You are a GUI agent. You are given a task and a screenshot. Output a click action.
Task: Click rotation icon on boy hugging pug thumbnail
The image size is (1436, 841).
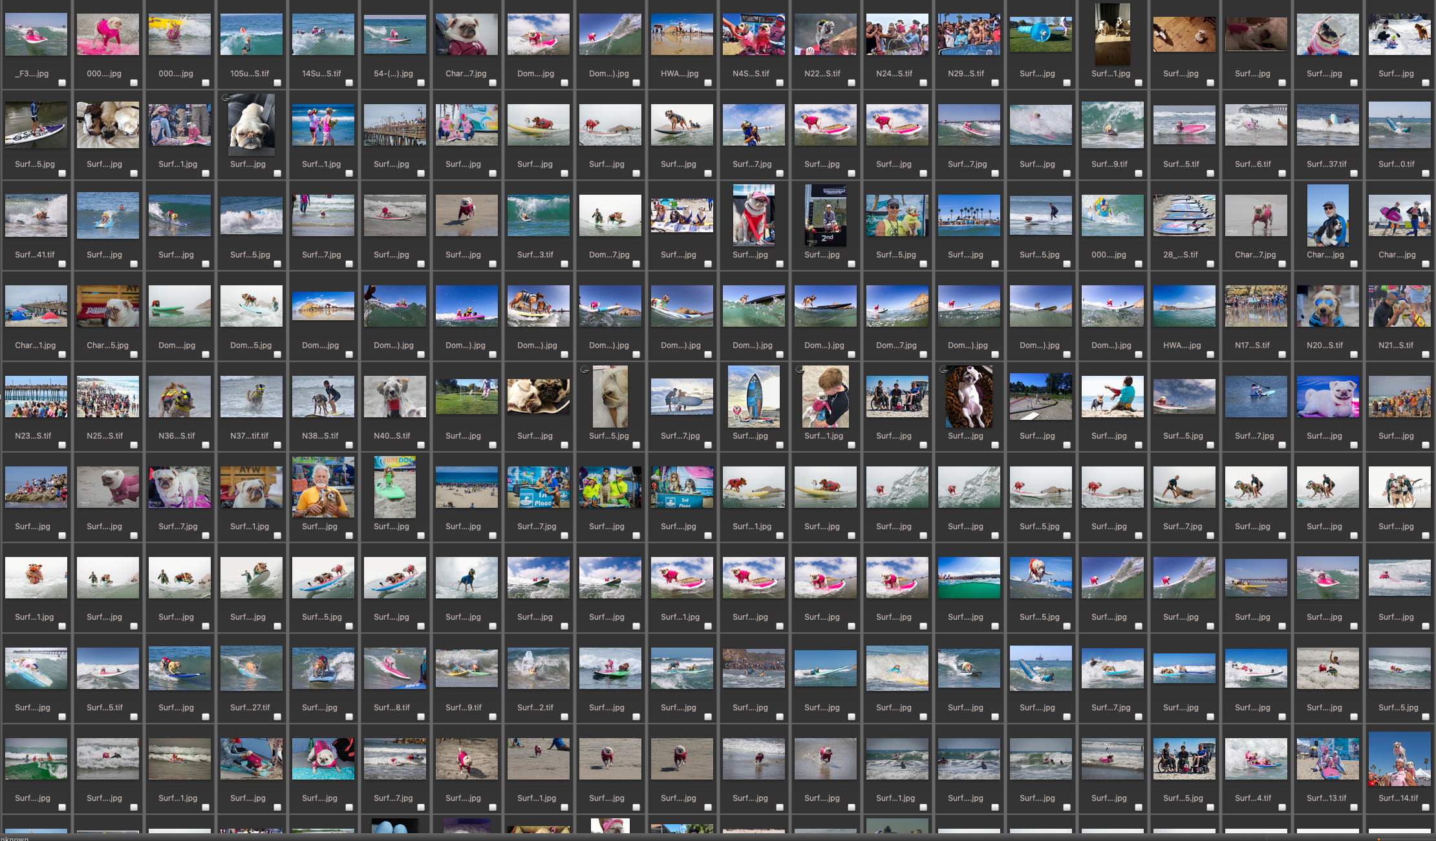[x=800, y=370]
